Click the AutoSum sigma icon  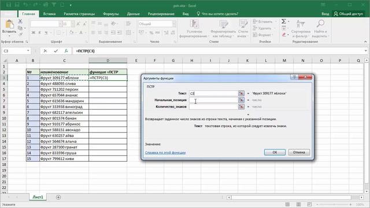284,21
